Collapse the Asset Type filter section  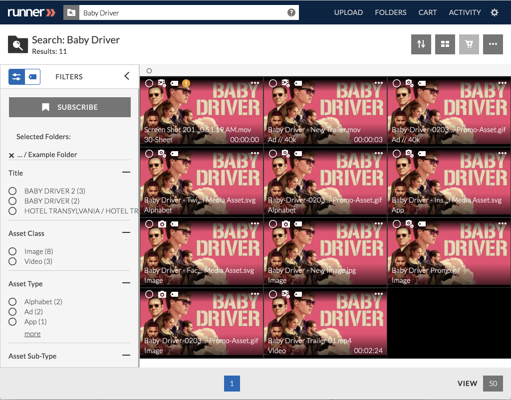pos(126,283)
